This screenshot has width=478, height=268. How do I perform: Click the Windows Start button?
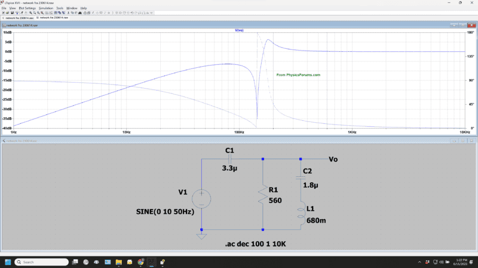[8, 262]
